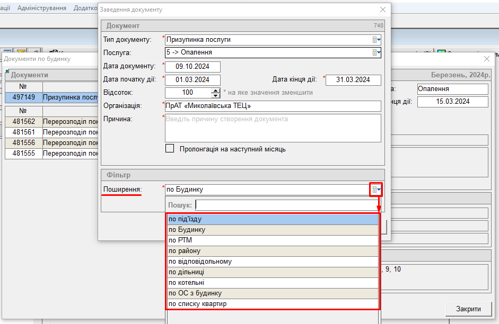Click the Причина text area

click(x=273, y=128)
